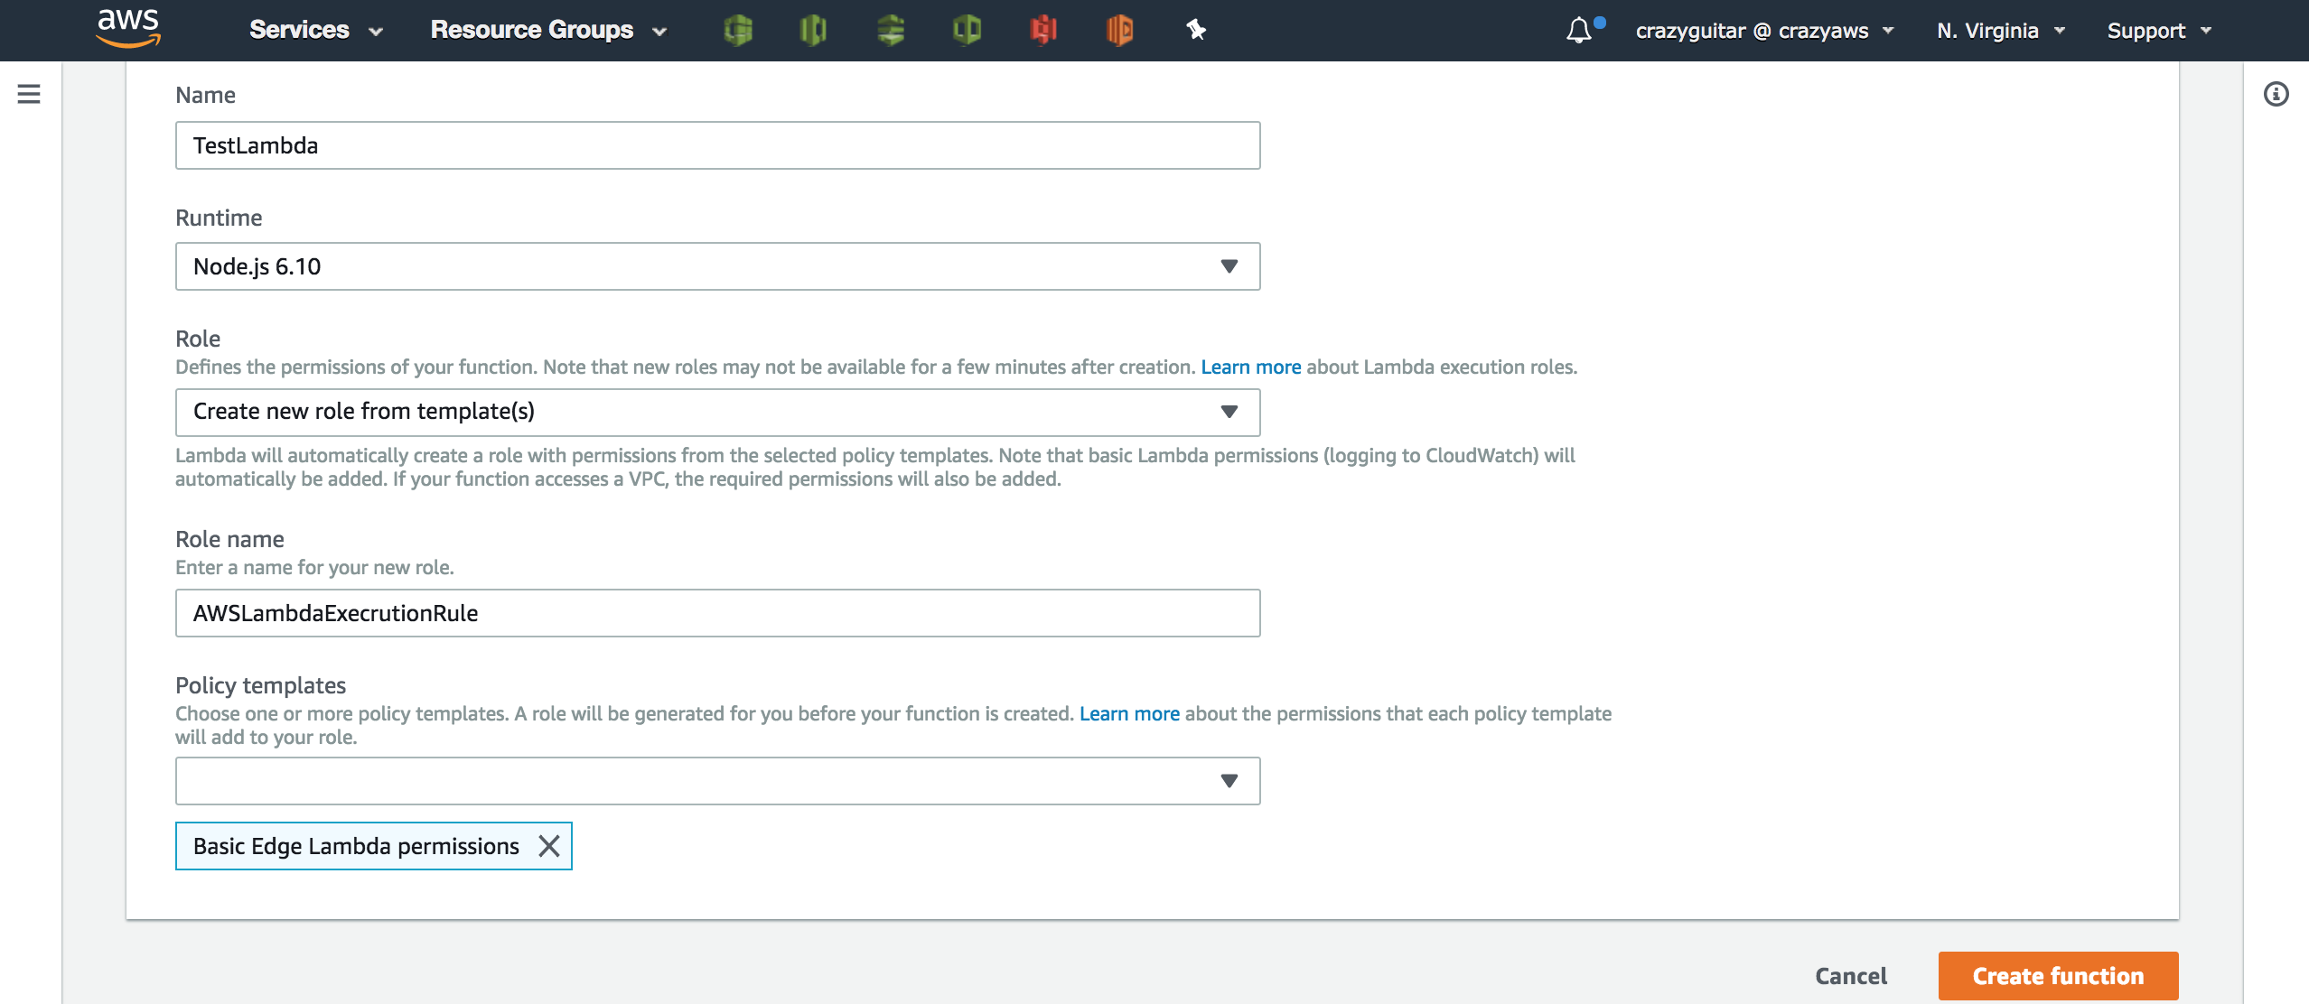
Task: Click the white pushpin shortcut icon
Action: tap(1196, 30)
